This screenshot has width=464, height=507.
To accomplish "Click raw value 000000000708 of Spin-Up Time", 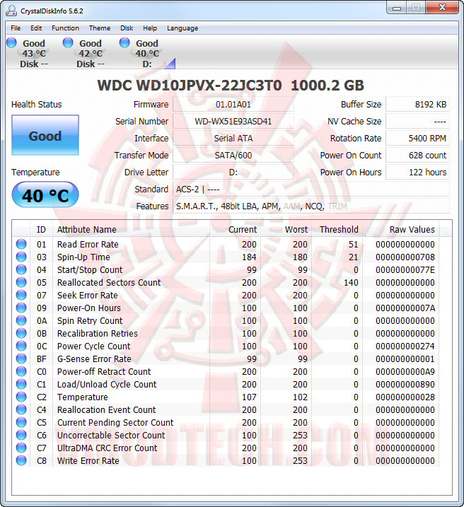I will coord(405,257).
